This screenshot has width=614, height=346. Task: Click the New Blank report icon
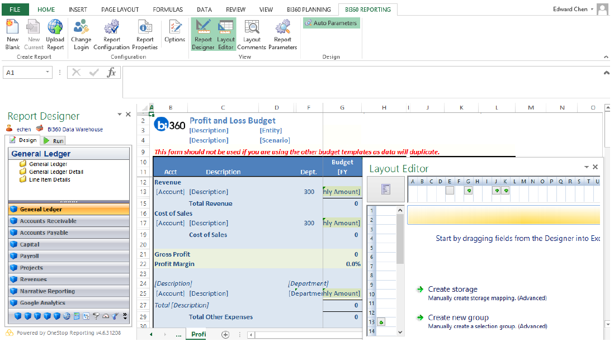pyautogui.click(x=12, y=35)
